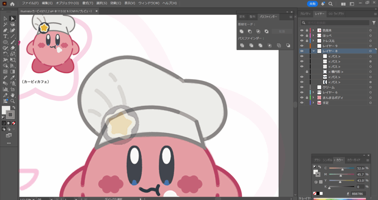Unlock the まんまるボディ layer
Viewport: 378px width, 200px height.
[x=307, y=97]
